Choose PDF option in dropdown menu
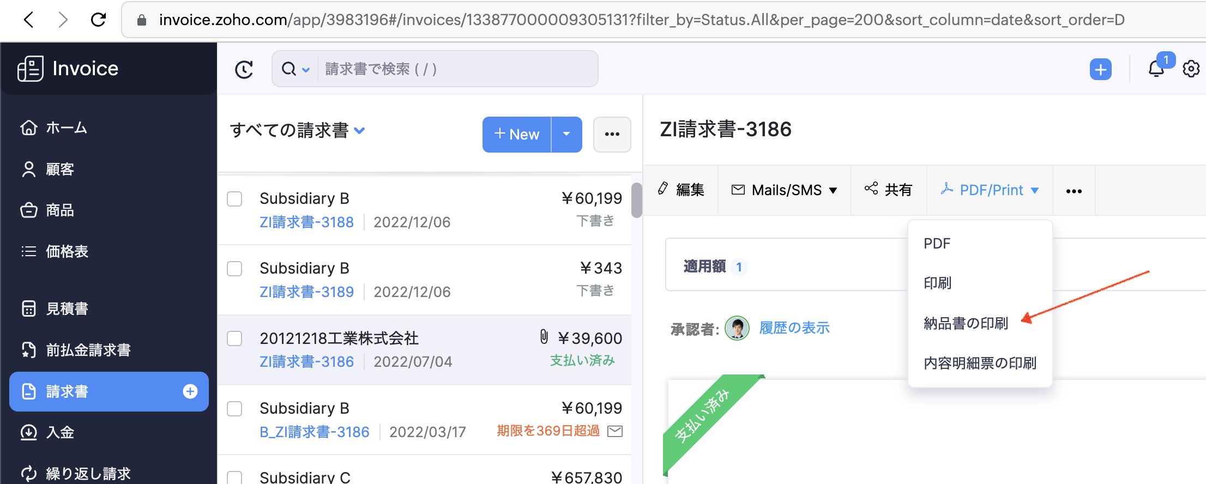The width and height of the screenshot is (1206, 484). point(937,244)
